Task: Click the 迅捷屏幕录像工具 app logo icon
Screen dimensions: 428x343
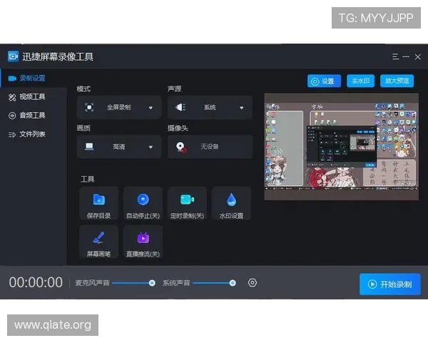Action: click(x=13, y=56)
